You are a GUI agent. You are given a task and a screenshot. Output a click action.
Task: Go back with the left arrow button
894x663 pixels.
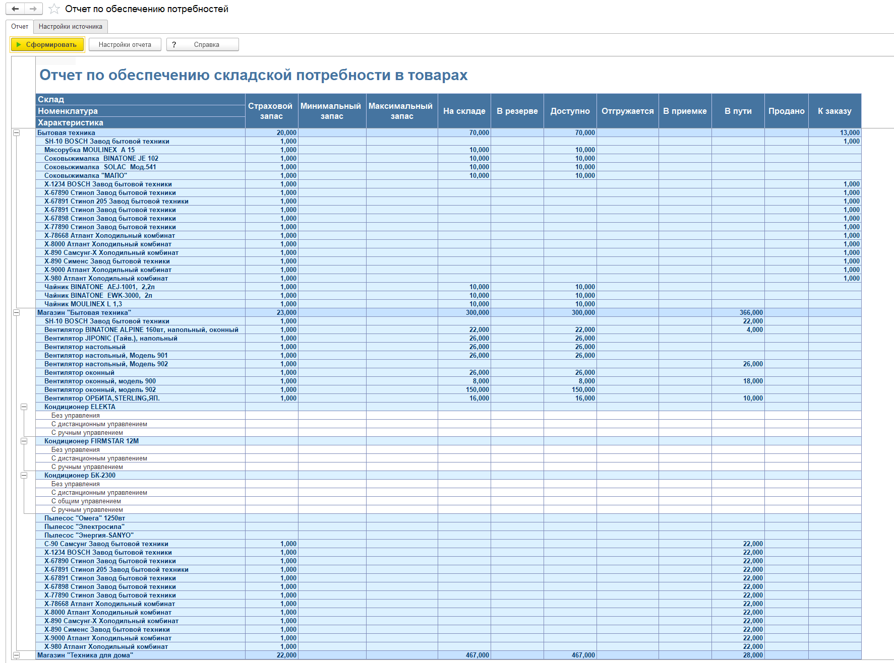(15, 9)
